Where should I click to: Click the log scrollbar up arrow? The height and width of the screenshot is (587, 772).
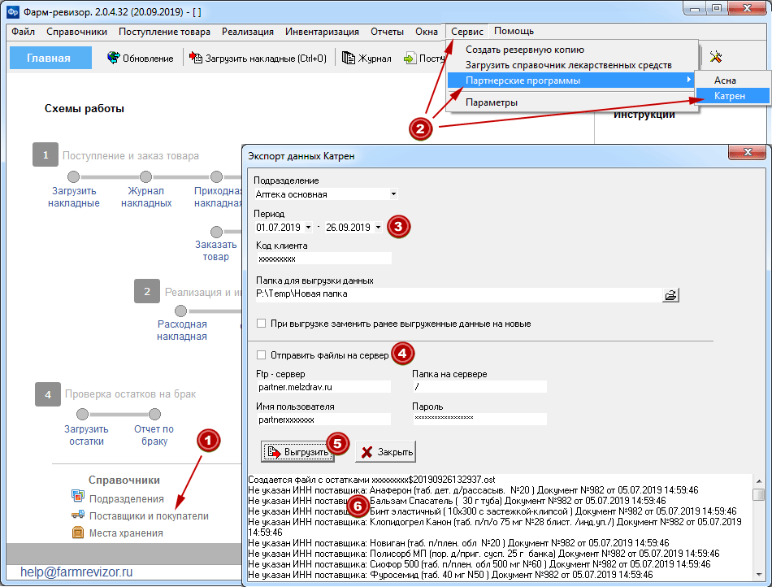click(759, 481)
